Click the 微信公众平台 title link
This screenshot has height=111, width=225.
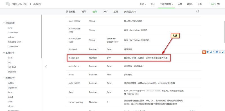20,4
